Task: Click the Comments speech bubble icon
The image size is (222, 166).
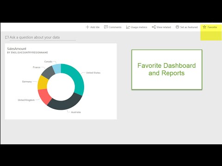Action: pyautogui.click(x=106, y=27)
